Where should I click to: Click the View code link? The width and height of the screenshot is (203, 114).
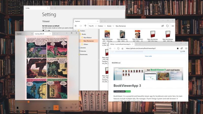click(148, 56)
